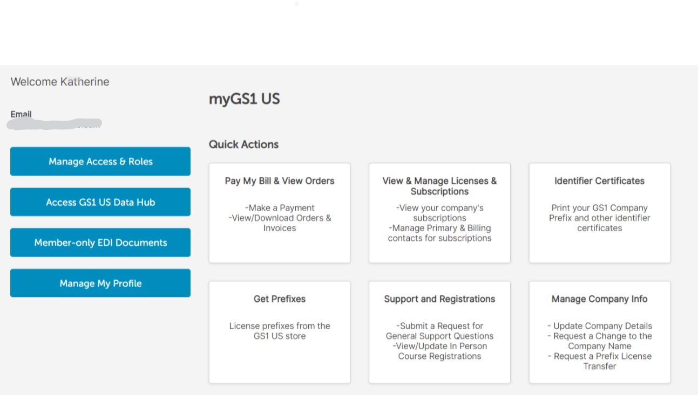Click "Submit a Request for General Support Questions"
The image size is (698, 395).
439,331
